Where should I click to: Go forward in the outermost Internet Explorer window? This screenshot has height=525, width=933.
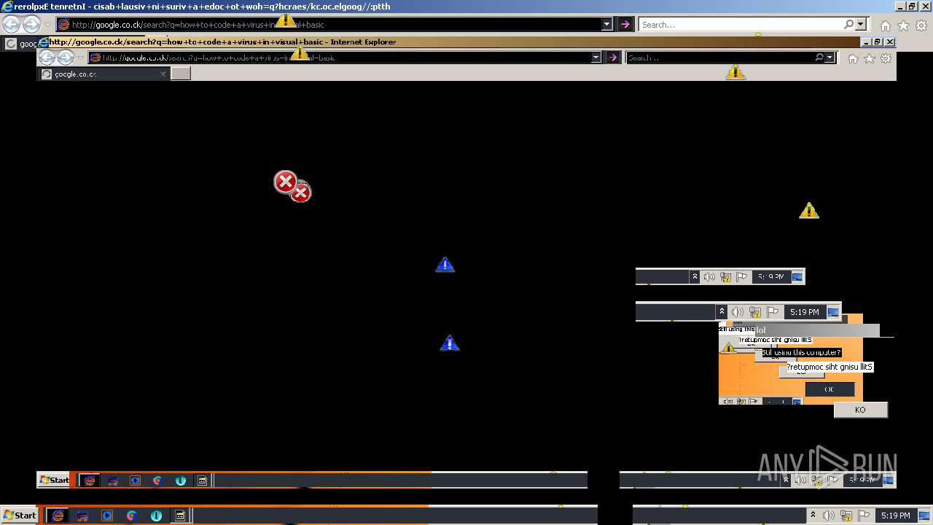31,24
